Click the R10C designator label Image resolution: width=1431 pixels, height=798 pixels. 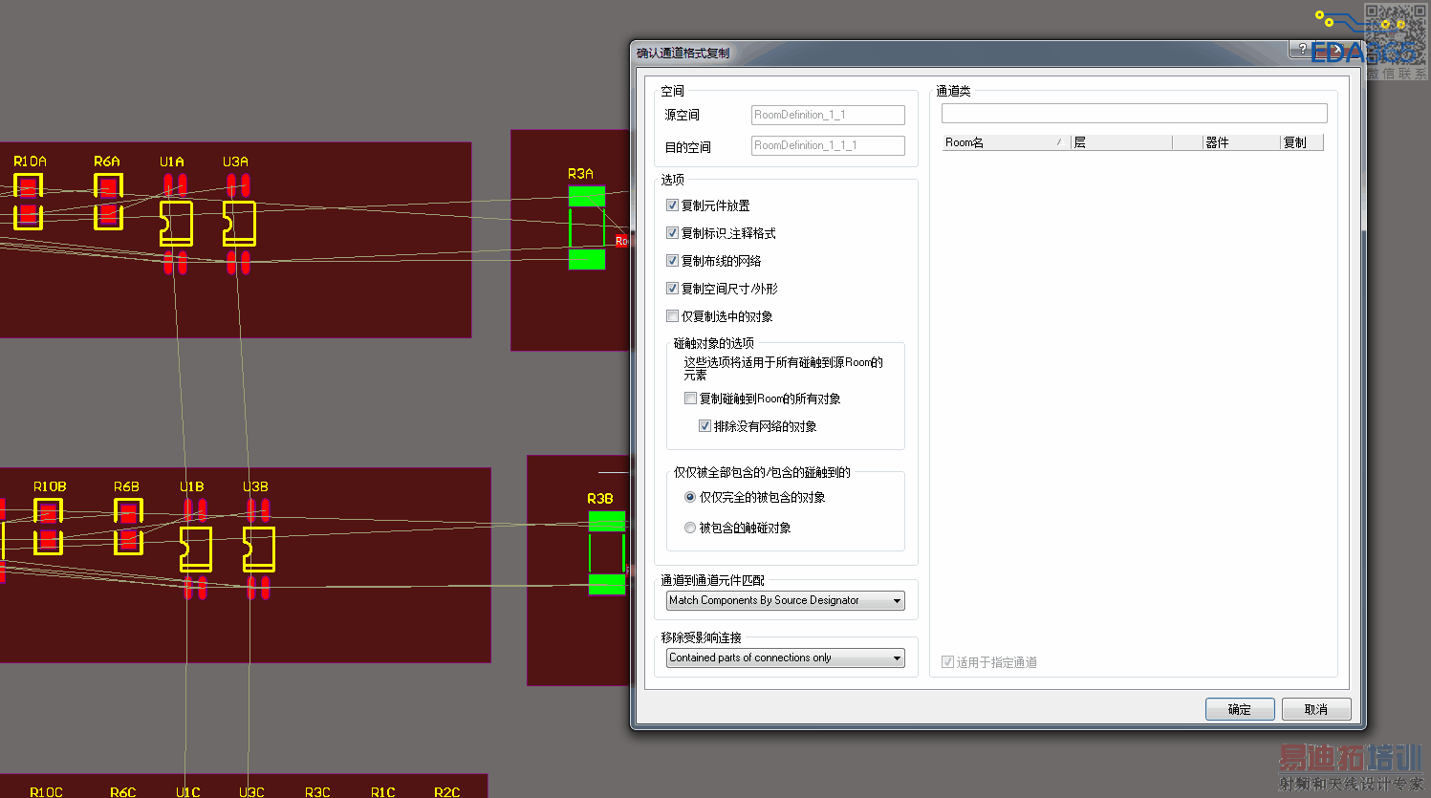46,792
